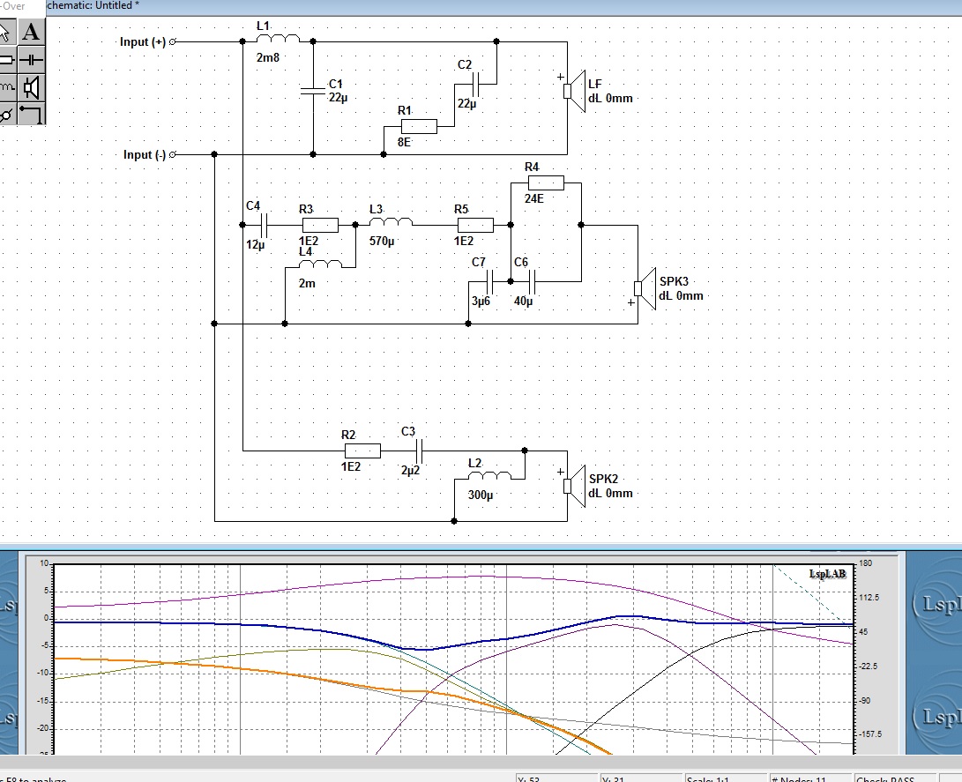Image resolution: width=962 pixels, height=782 pixels.
Task: Click the LspLAB label on the graph
Action: 827,574
